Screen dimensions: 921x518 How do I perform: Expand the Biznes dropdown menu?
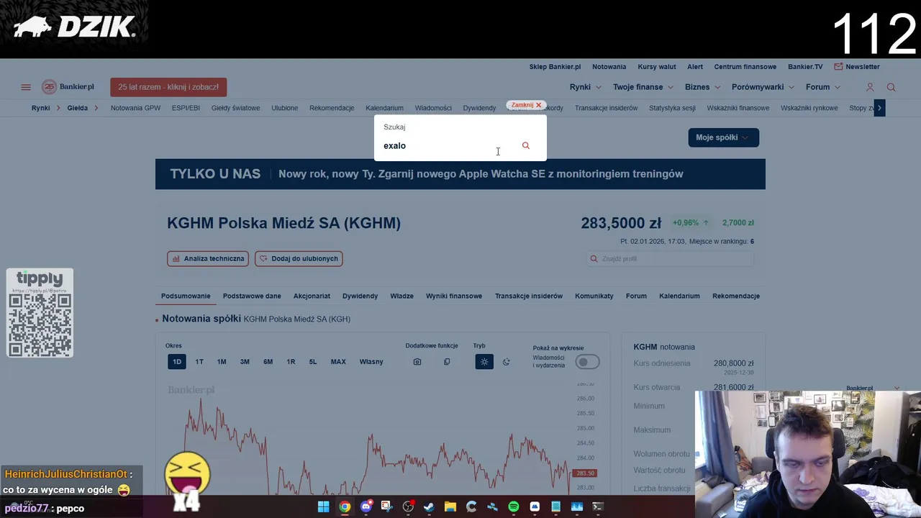(x=702, y=87)
